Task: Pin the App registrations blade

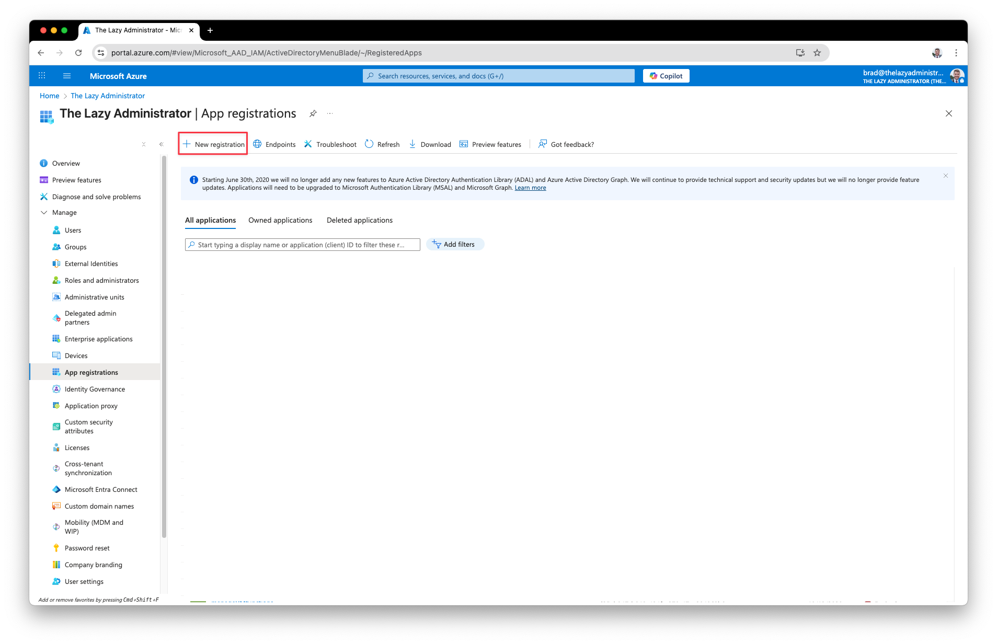Action: [313, 113]
